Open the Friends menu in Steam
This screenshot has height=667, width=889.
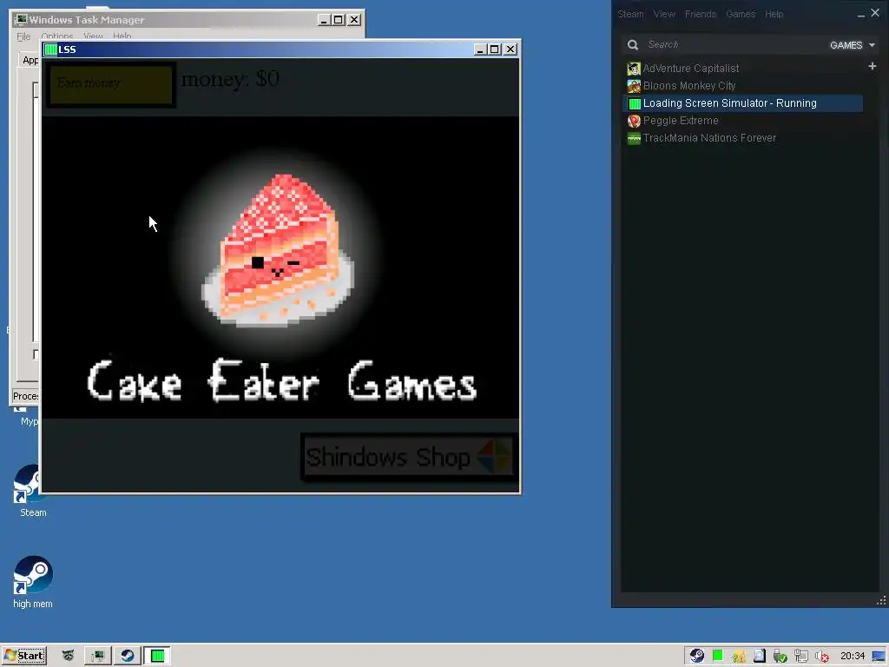coord(701,14)
